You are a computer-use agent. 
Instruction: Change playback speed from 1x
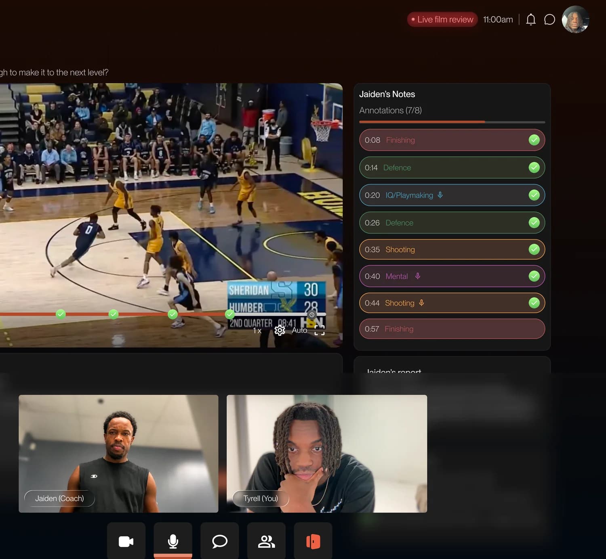tap(257, 331)
